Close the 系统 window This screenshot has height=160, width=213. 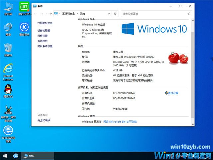click(x=190, y=6)
